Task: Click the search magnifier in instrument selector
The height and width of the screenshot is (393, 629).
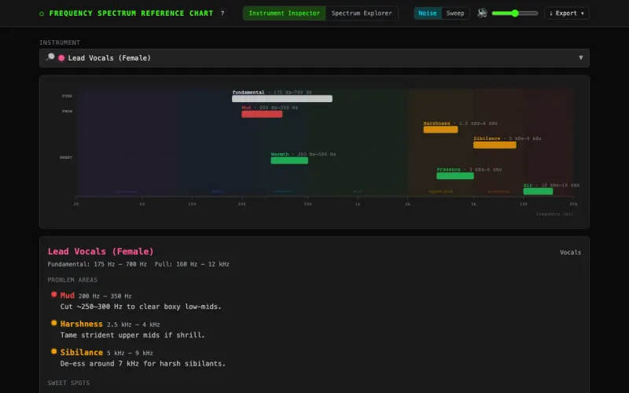Action: 50,57
